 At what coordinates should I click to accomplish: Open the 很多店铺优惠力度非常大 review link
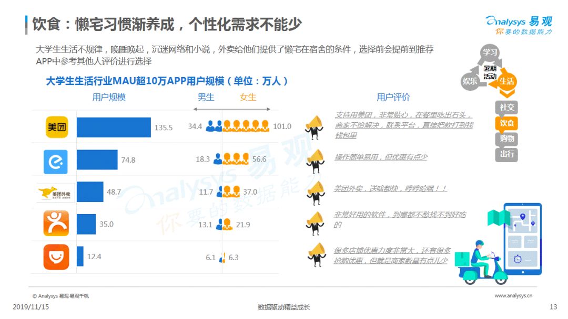[x=392, y=256]
